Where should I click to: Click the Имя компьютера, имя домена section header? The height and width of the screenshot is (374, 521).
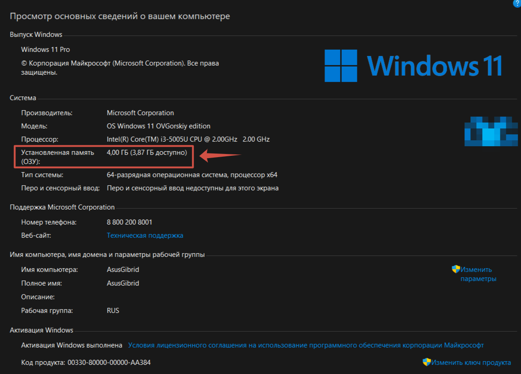pos(107,255)
